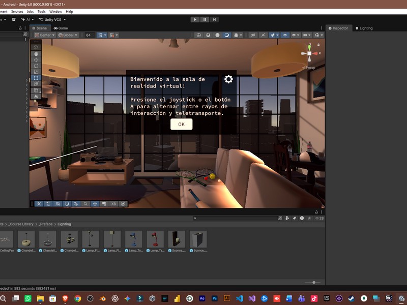
Task: Select the Rect transform tool
Action: pyautogui.click(x=36, y=78)
